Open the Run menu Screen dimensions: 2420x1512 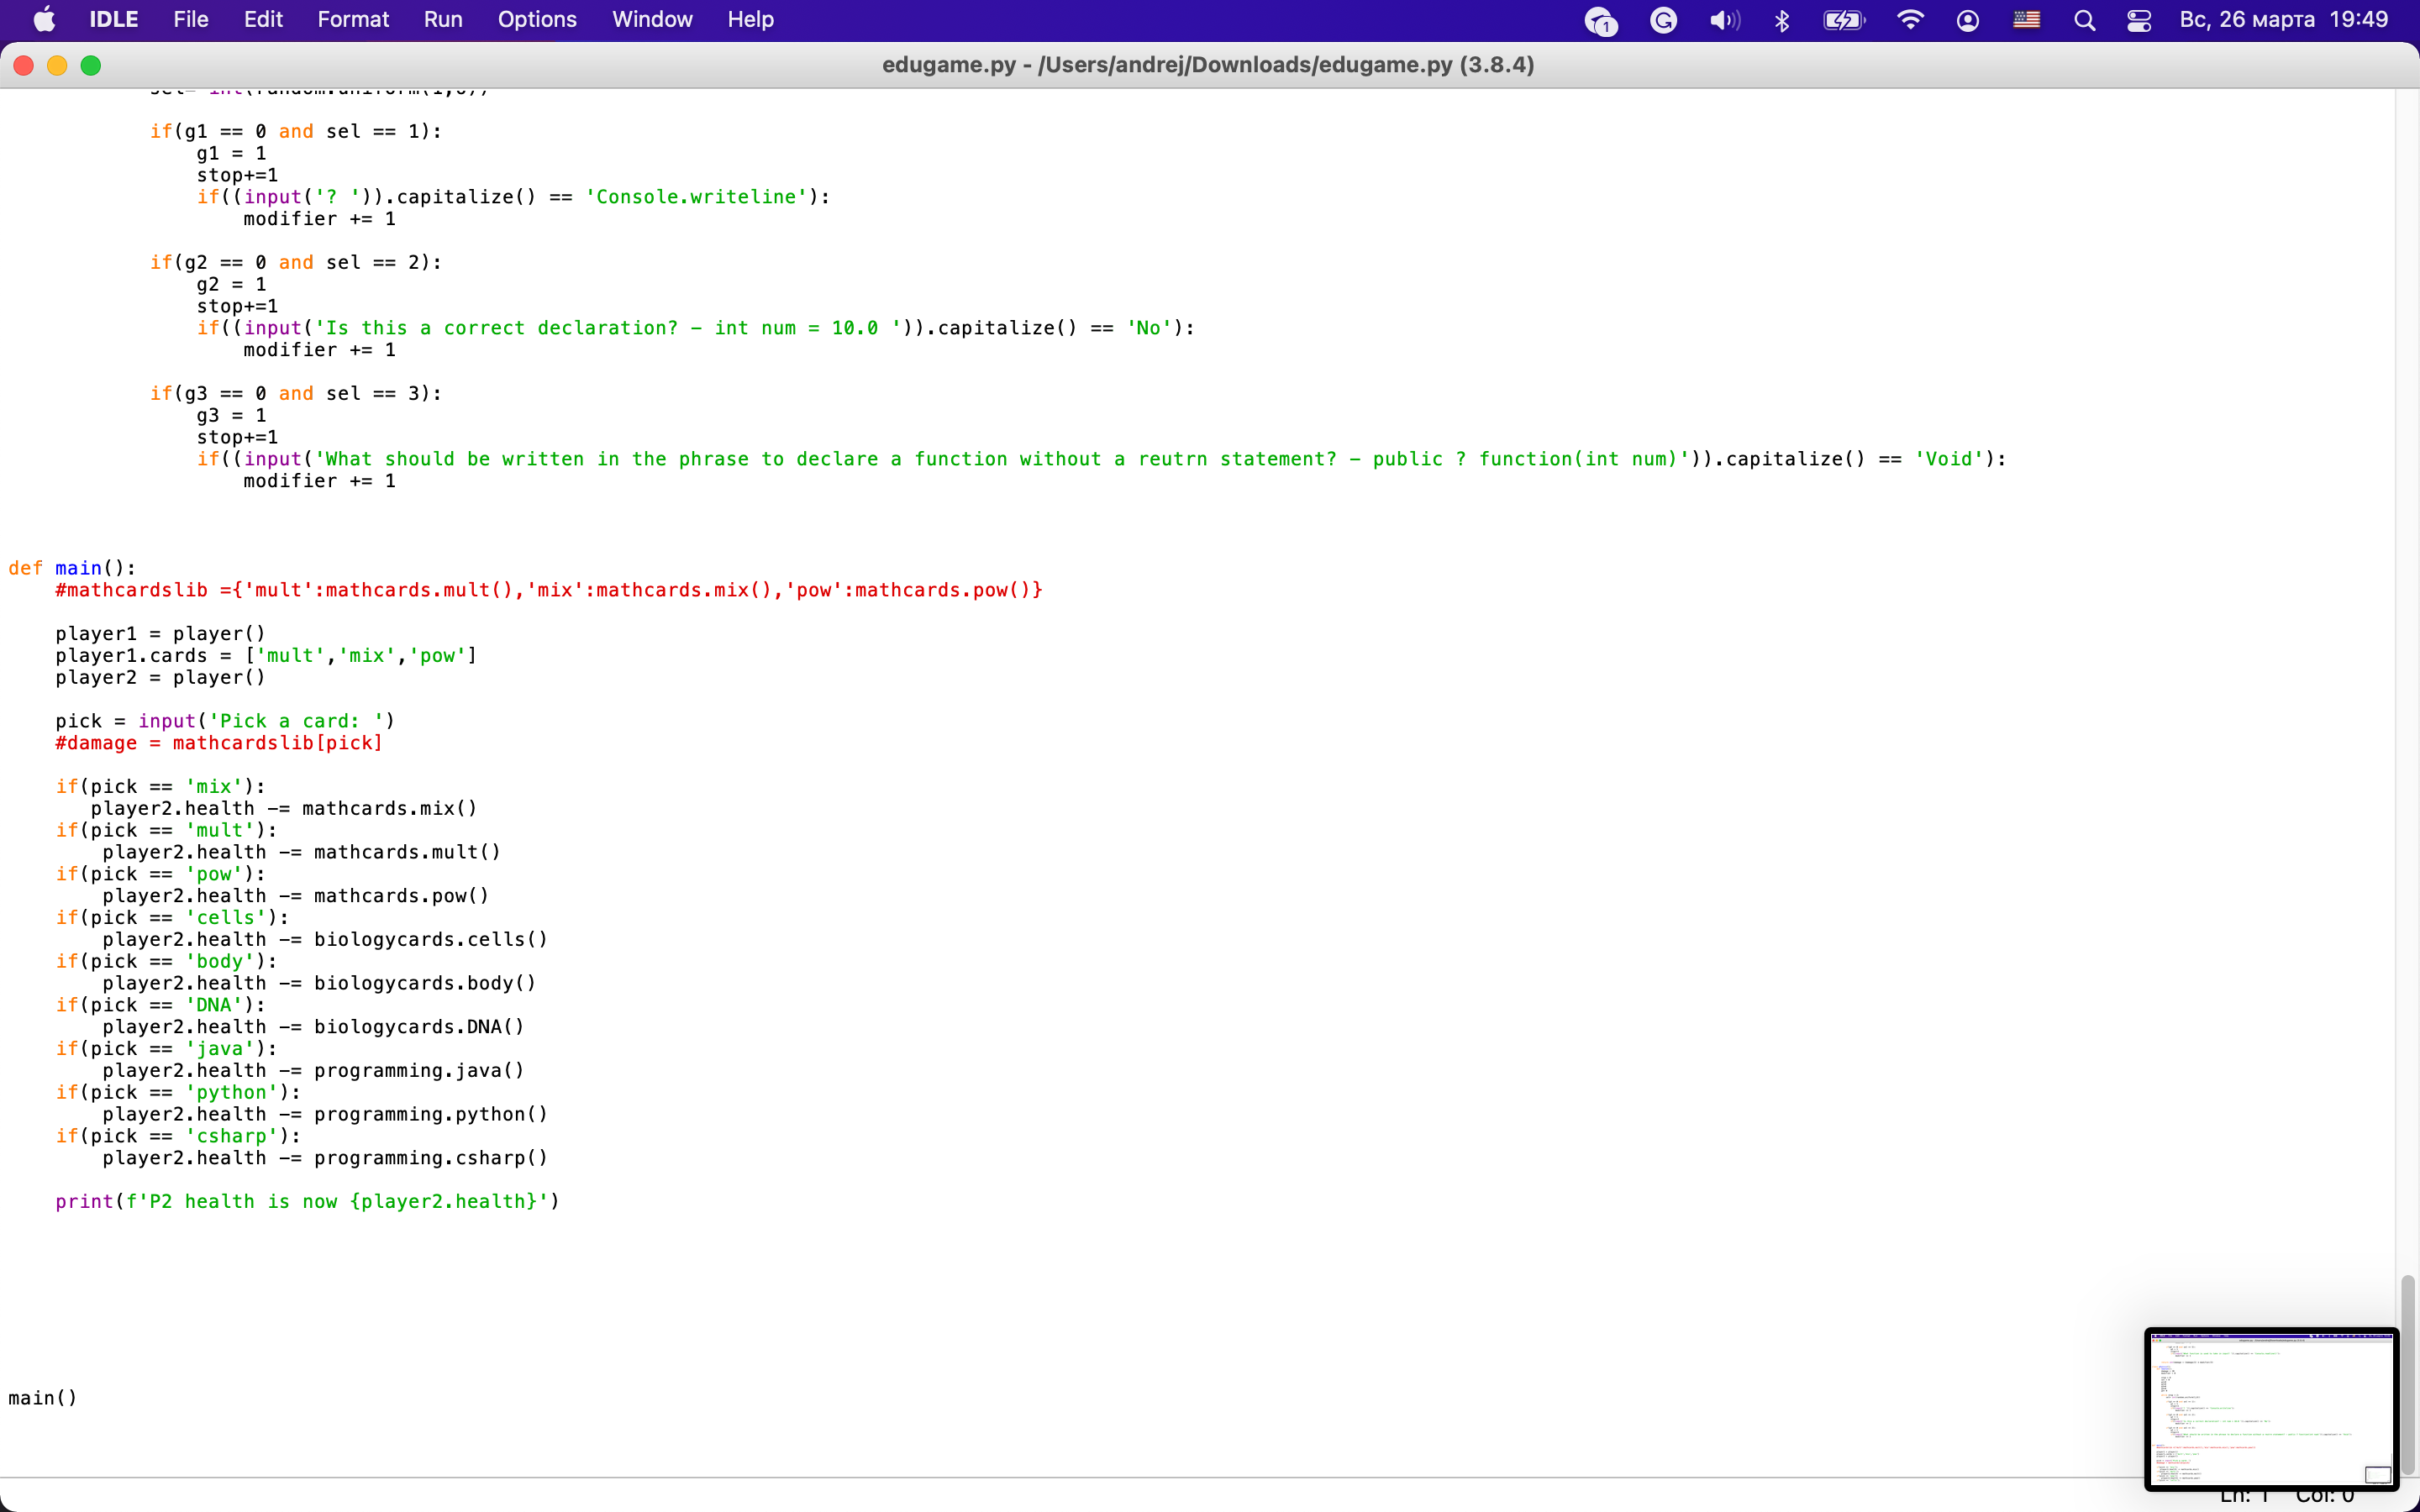pos(443,20)
